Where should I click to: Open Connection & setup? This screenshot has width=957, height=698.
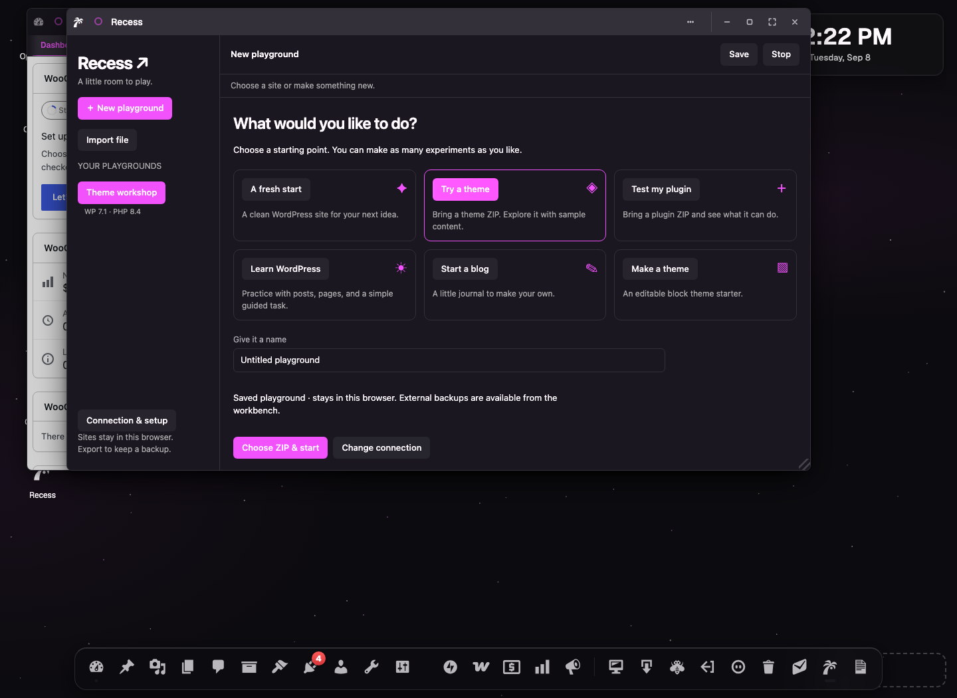click(127, 421)
